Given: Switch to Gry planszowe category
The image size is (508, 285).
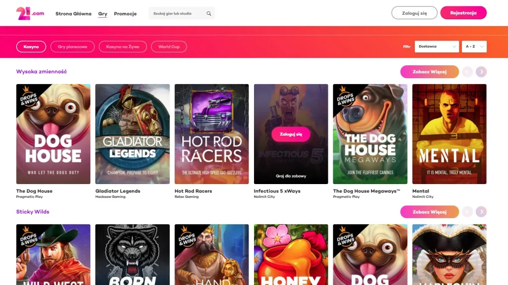Looking at the screenshot, I should [x=72, y=47].
